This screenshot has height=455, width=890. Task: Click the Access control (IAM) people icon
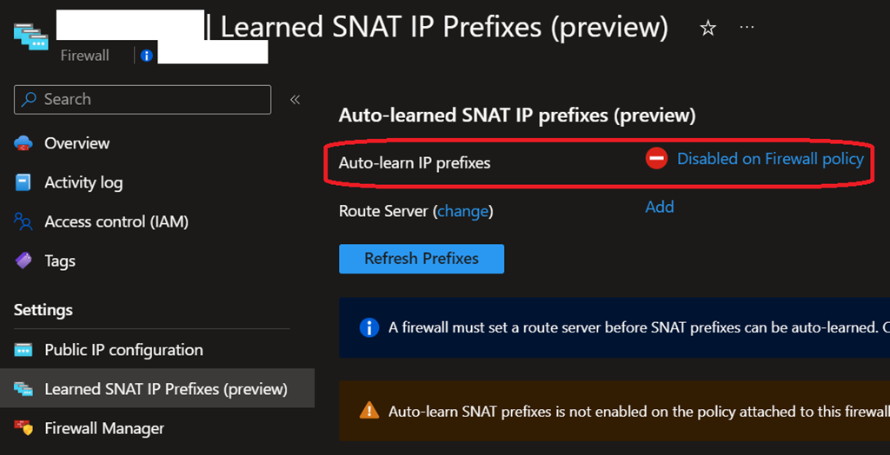tap(23, 221)
